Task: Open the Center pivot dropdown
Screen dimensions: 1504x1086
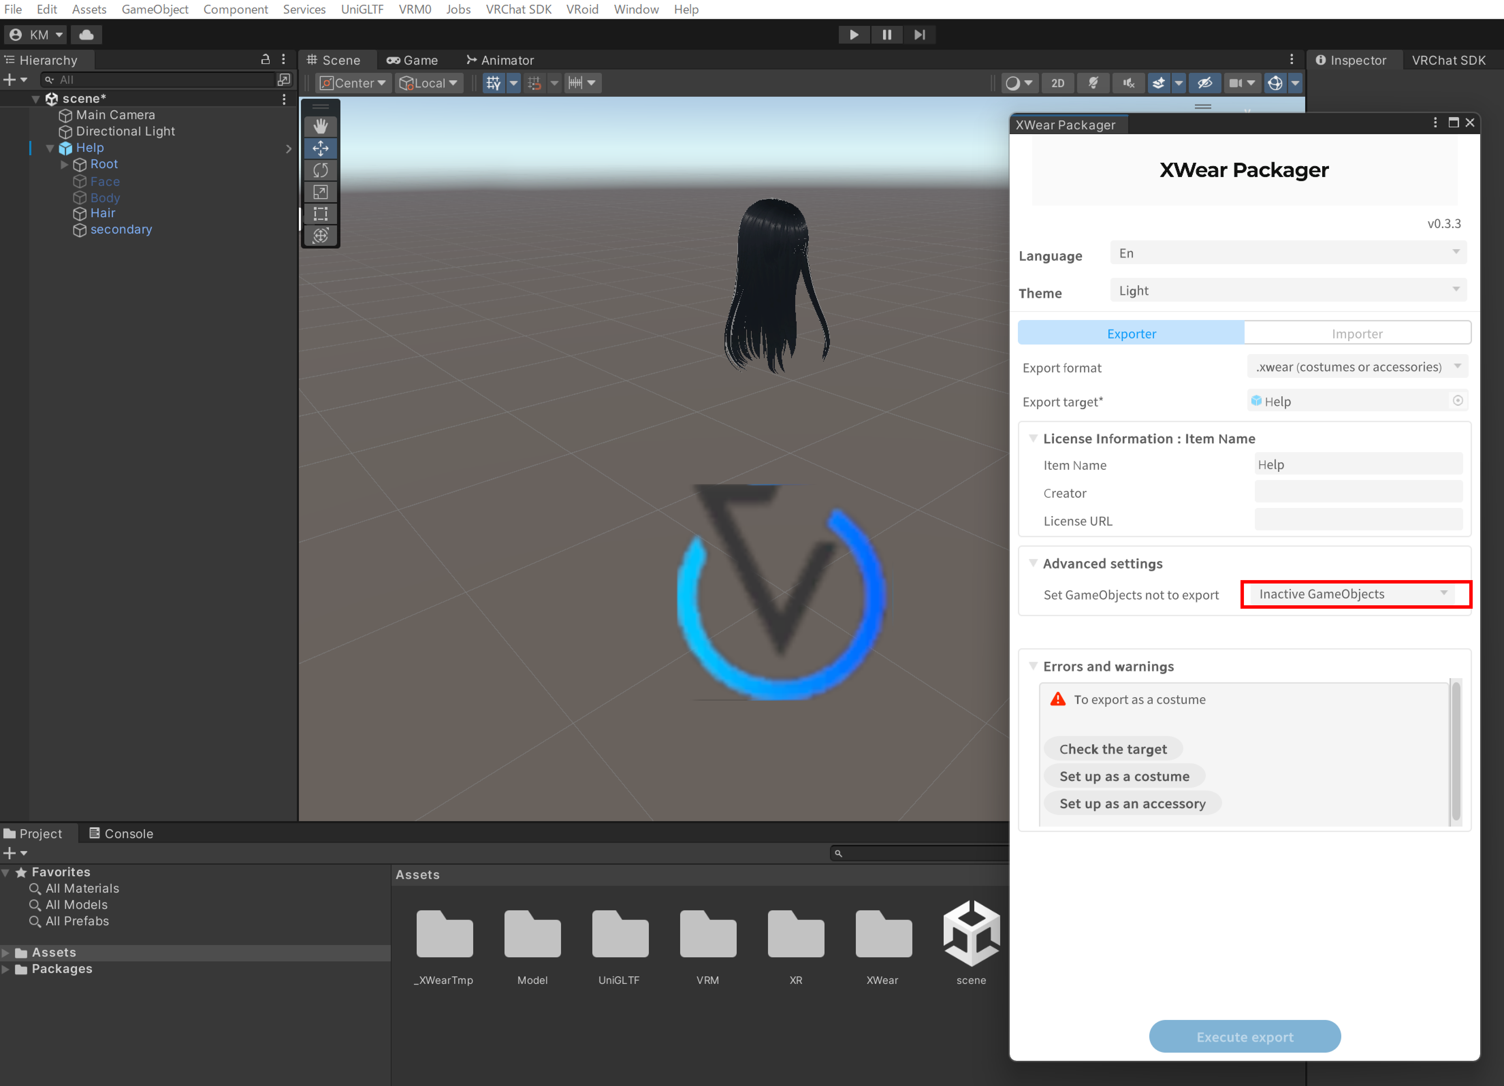Action: 353,83
